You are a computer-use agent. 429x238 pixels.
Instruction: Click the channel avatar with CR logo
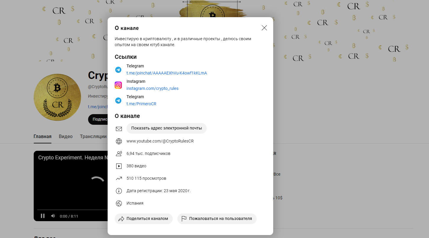pyautogui.click(x=57, y=97)
